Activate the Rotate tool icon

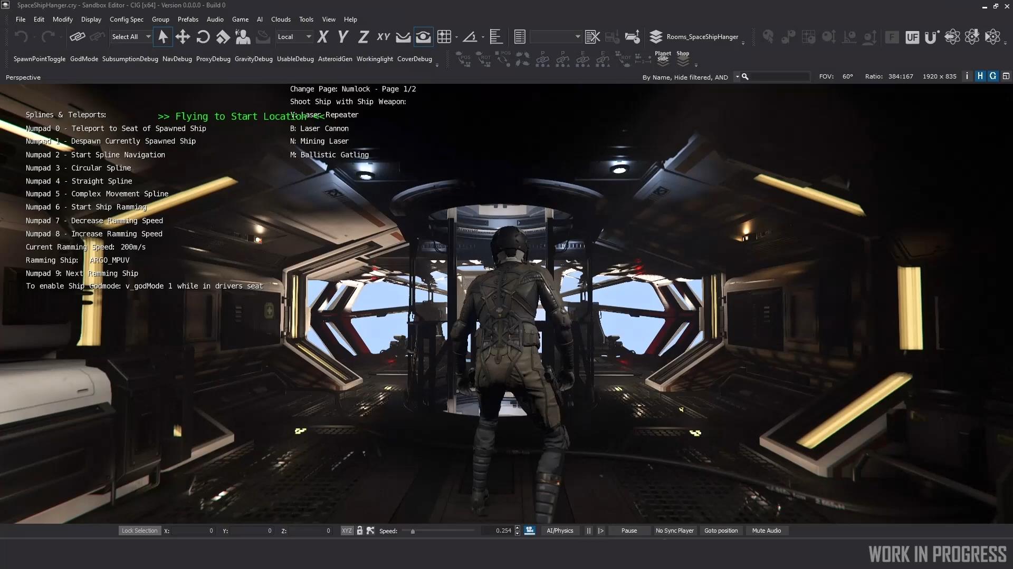203,37
